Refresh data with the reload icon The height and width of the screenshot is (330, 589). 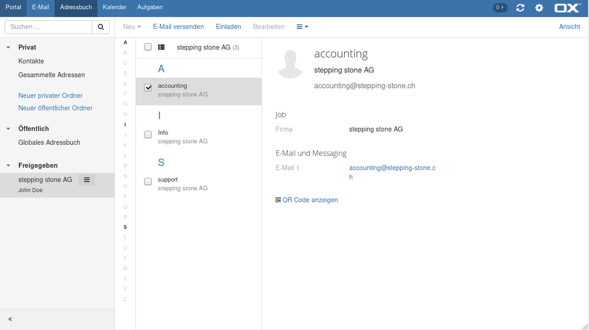coord(520,7)
